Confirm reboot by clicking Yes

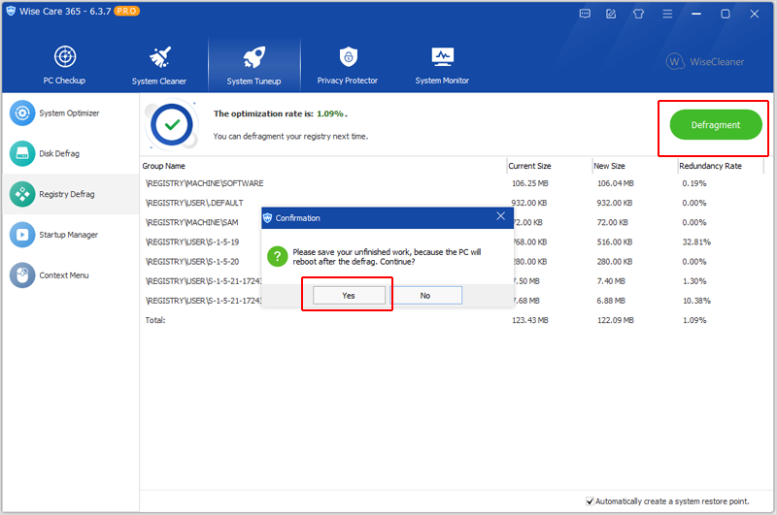pyautogui.click(x=349, y=296)
